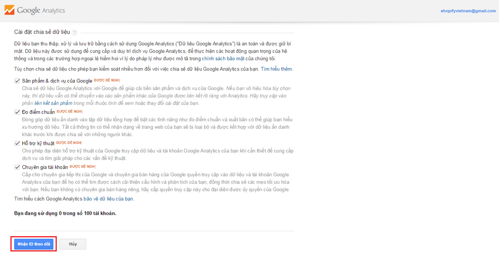This screenshot has height=257, width=499.
Task: Click ĐƯỢC ĐỀ NGHỊ tag beside Hỗ trợ kỹ thuật
Action: point(69,143)
